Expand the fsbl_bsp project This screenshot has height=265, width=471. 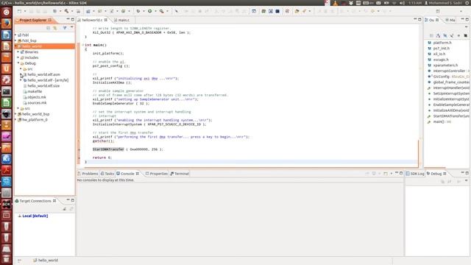click(x=15, y=40)
